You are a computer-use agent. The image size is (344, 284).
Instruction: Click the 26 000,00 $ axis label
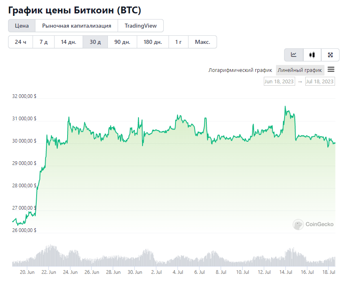pos(24,230)
